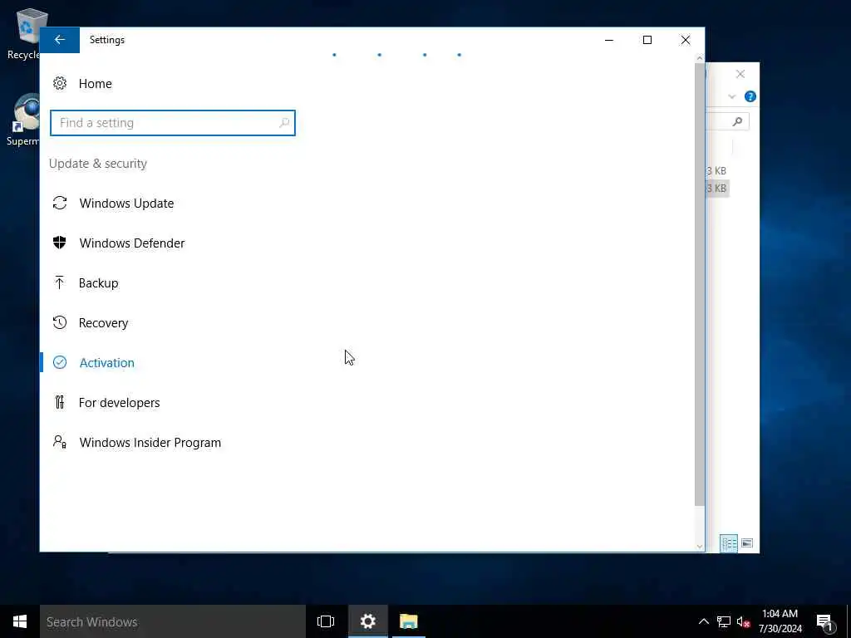Show hidden system tray icons

(703, 621)
